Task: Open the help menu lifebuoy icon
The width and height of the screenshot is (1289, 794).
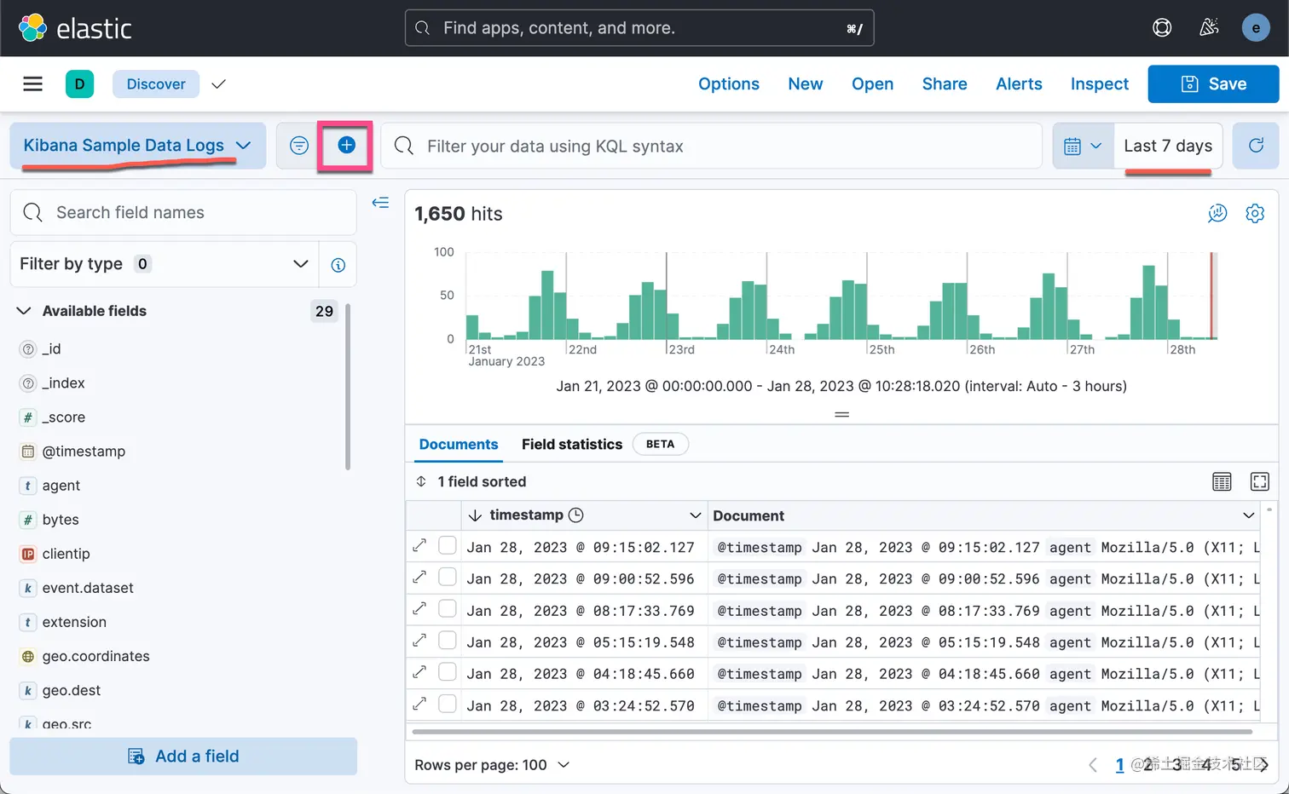Action: (1162, 28)
